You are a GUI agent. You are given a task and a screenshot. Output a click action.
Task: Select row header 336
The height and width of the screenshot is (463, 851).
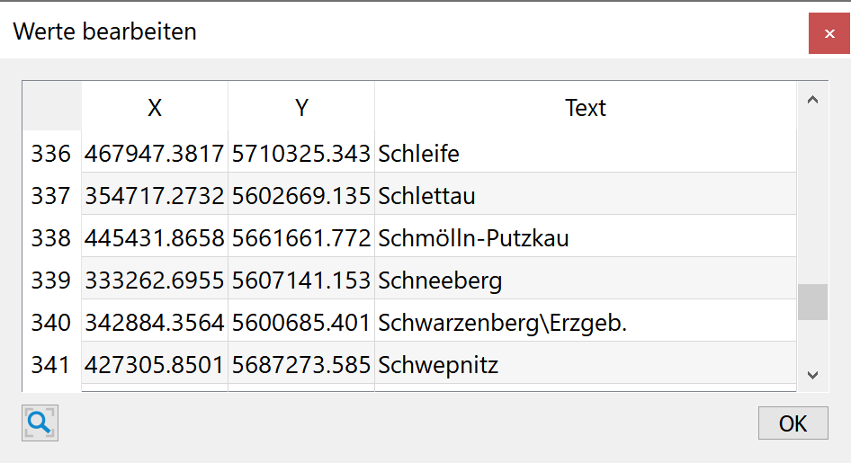click(52, 154)
